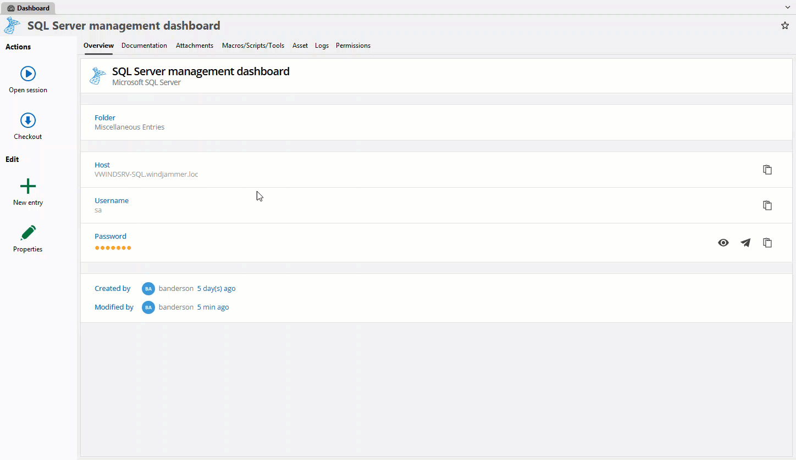
Task: Click the Open session label
Action: 28,90
